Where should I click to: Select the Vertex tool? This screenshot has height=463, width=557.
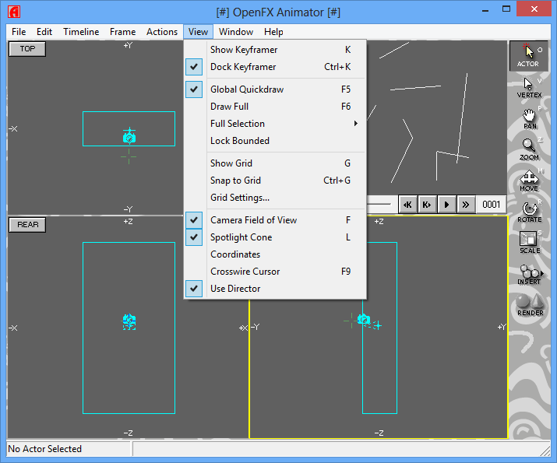(529, 87)
